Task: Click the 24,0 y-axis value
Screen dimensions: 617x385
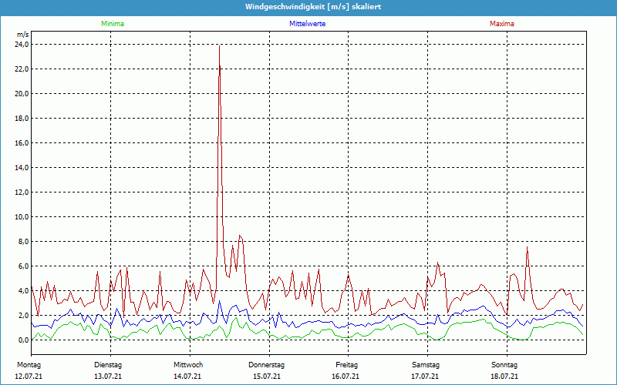Action: pyautogui.click(x=22, y=45)
